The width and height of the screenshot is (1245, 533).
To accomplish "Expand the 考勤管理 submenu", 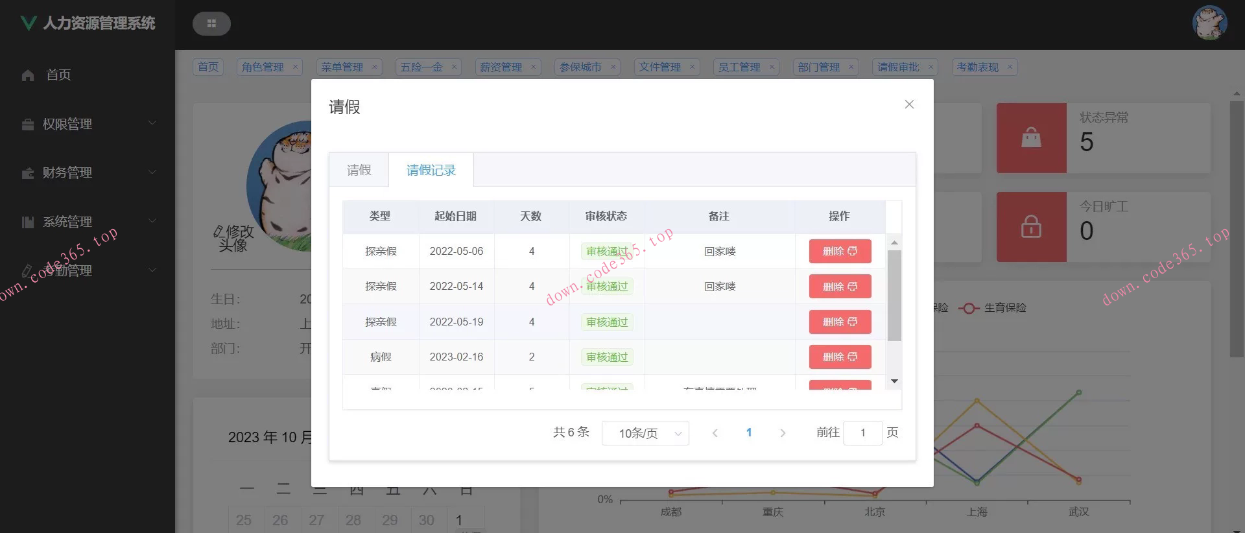I will click(152, 270).
